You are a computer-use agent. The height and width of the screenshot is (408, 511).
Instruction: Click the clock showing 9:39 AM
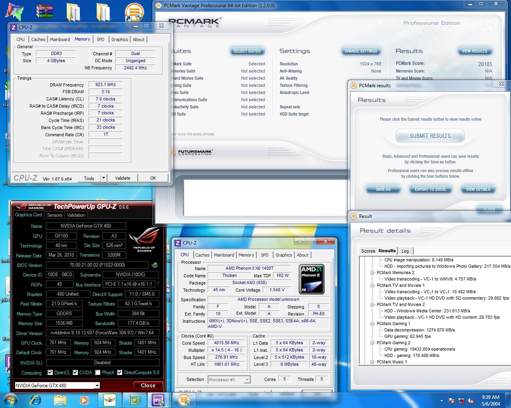pos(490,397)
